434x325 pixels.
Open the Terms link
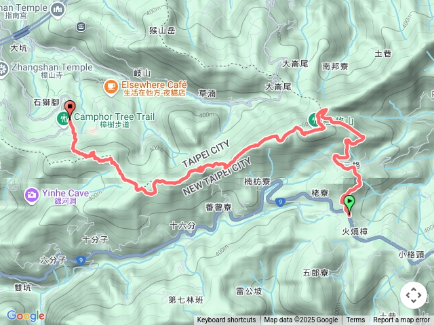[x=355, y=320]
